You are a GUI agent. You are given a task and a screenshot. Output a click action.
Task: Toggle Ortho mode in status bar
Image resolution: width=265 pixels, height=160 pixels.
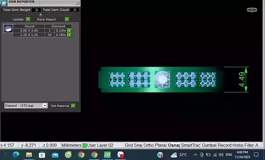click(149, 145)
